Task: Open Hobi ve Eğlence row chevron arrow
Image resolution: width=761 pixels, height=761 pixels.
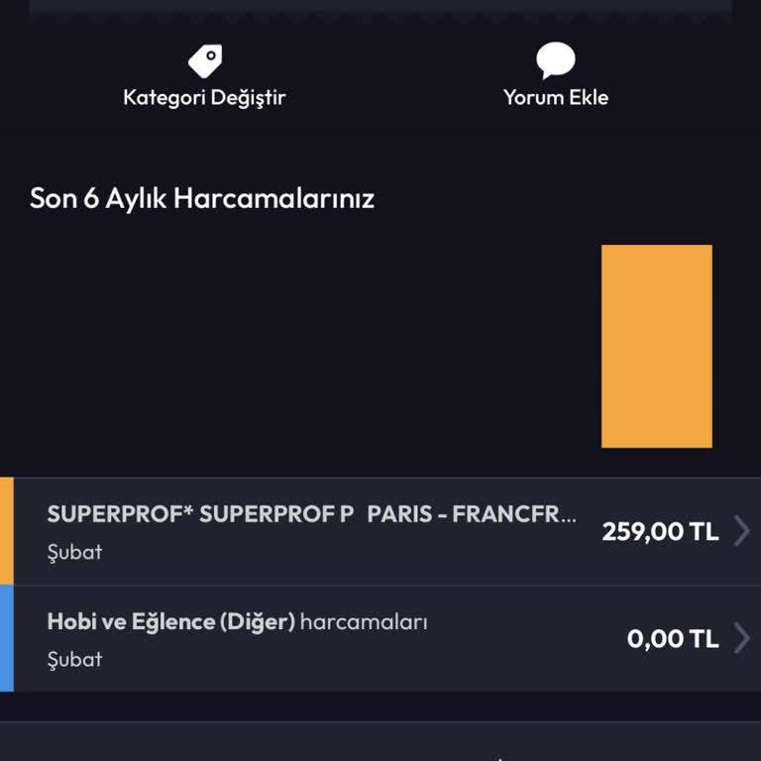Action: pos(741,638)
